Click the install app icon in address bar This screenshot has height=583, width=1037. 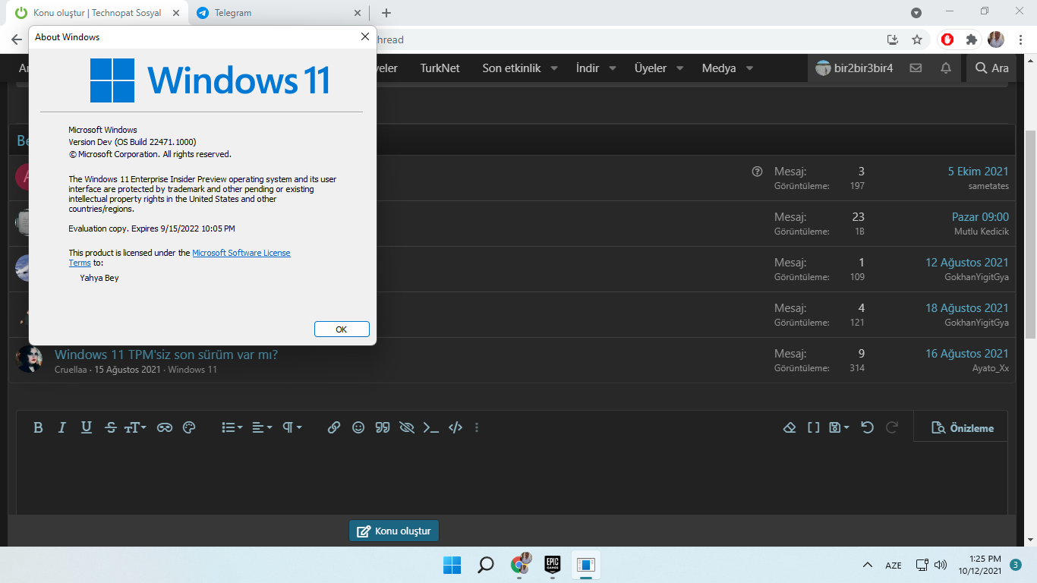pos(893,39)
